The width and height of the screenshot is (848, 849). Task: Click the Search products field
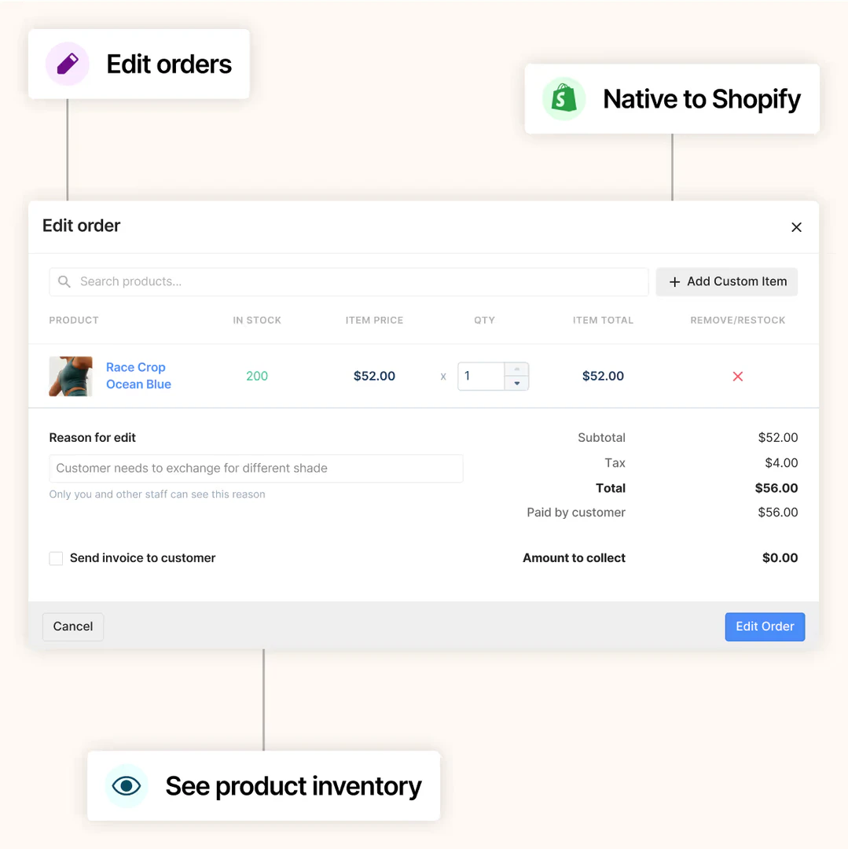pos(354,281)
